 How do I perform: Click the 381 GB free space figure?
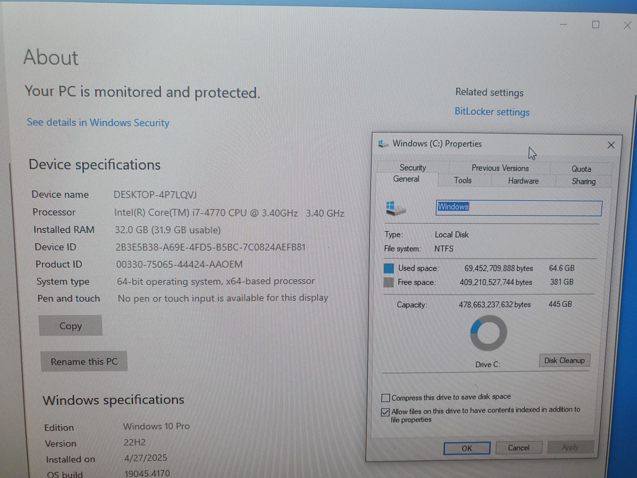pos(562,282)
